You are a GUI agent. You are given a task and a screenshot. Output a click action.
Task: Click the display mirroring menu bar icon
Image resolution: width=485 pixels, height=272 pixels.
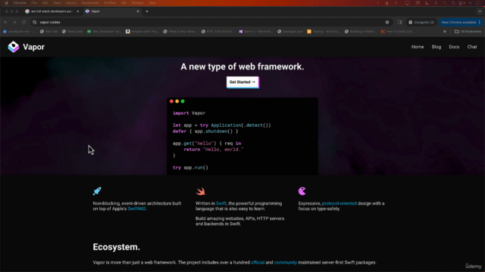(x=408, y=3)
